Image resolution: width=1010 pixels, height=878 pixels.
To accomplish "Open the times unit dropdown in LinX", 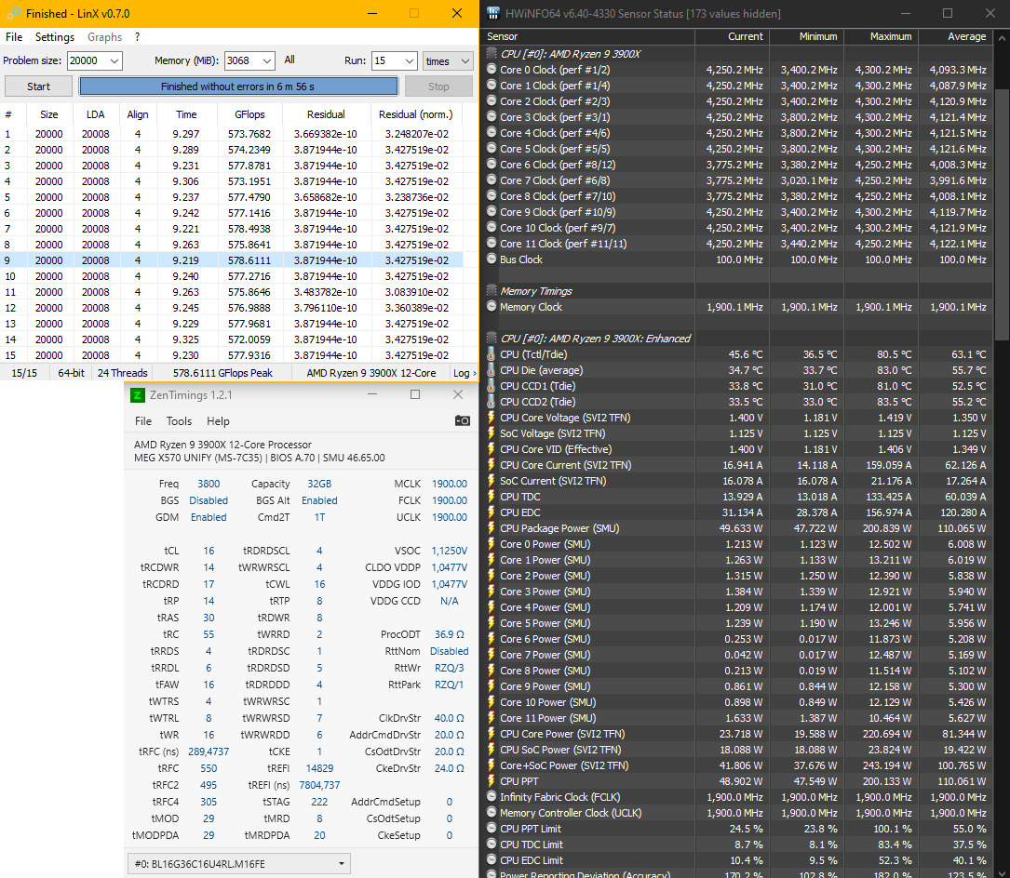I will (448, 61).
